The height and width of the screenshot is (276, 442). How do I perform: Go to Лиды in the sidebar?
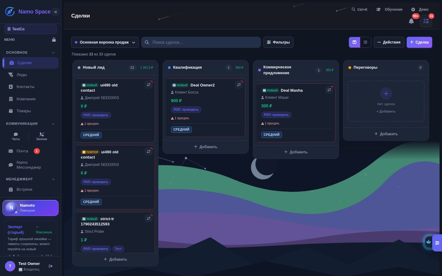click(30, 75)
